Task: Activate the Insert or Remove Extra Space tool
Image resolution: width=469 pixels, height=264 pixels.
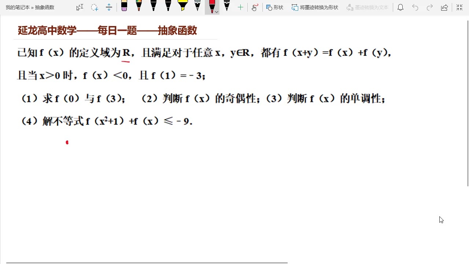Action: (x=109, y=7)
